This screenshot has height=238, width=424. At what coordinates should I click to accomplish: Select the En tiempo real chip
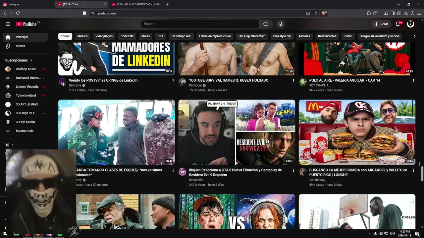pyautogui.click(x=181, y=36)
